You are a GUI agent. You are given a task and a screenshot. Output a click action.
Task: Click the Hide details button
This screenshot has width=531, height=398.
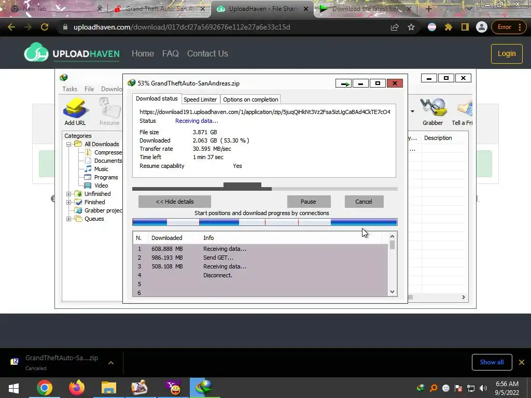click(x=175, y=202)
